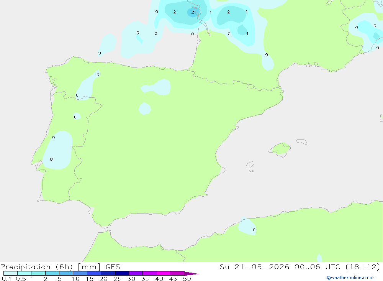Click the '0.1' legend scale label
The height and width of the screenshot is (281, 383).
click(7, 279)
